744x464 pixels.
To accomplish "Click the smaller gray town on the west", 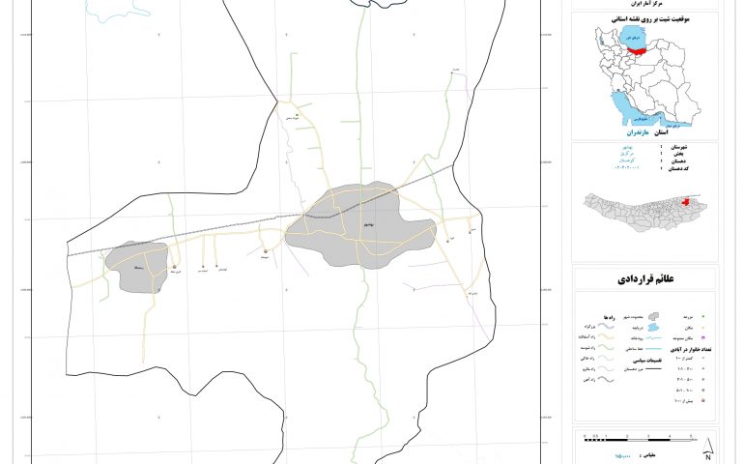I will pos(136,267).
